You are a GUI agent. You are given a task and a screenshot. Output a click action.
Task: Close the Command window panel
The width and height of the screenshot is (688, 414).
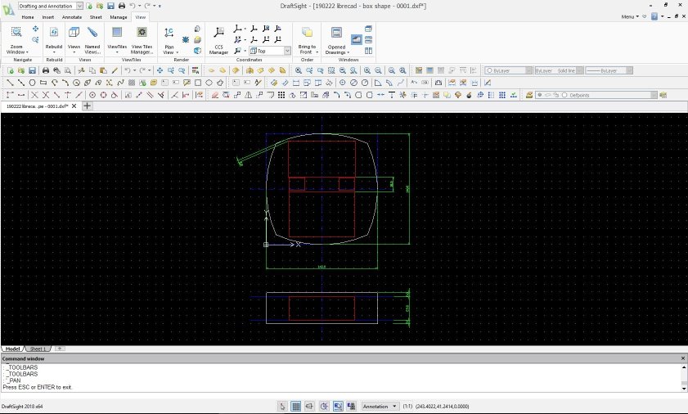pyautogui.click(x=683, y=358)
